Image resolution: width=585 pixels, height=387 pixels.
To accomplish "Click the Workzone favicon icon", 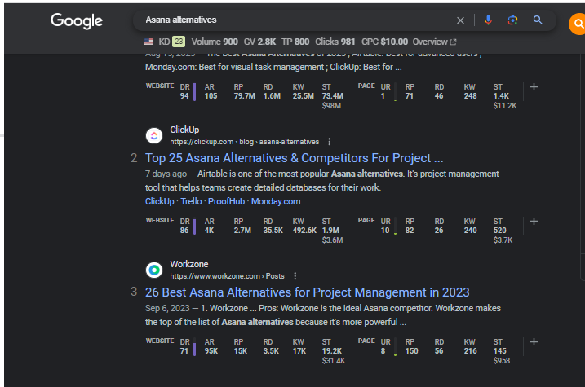I will (x=154, y=270).
